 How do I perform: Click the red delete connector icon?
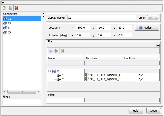[x=17, y=8]
